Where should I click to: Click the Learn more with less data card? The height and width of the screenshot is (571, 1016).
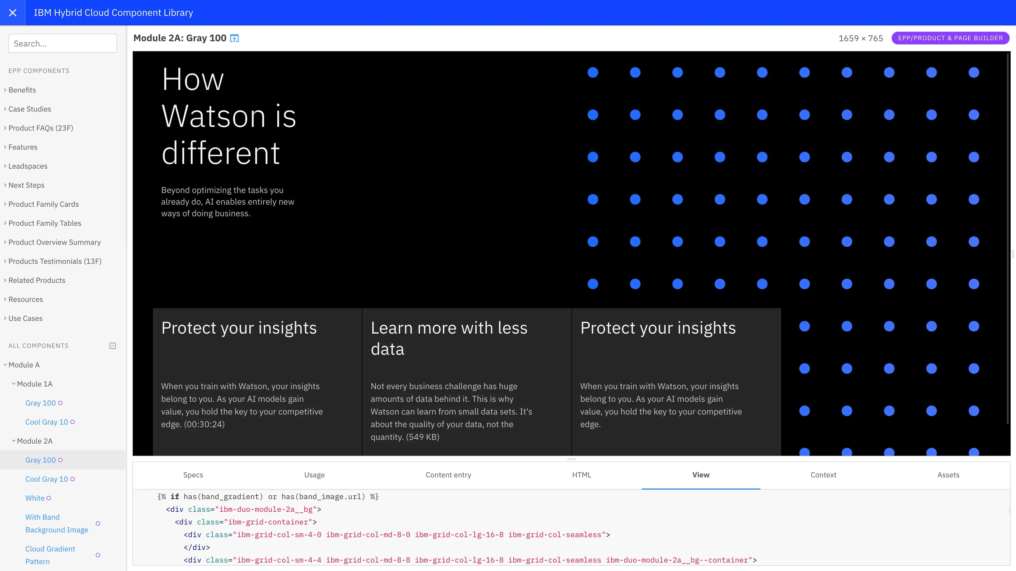click(x=466, y=382)
